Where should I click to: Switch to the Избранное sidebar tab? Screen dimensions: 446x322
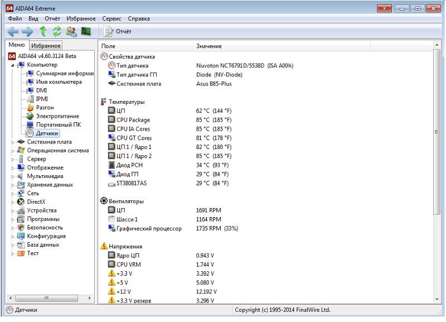[46, 46]
